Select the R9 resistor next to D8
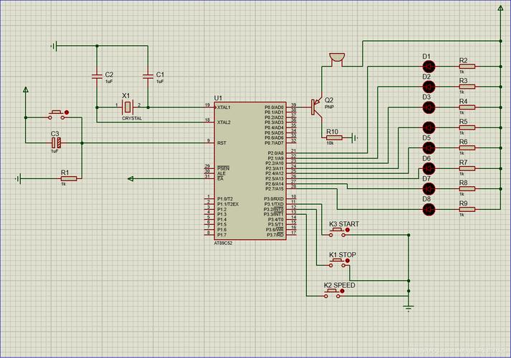Screen dimensions: 511x358 coord(464,209)
